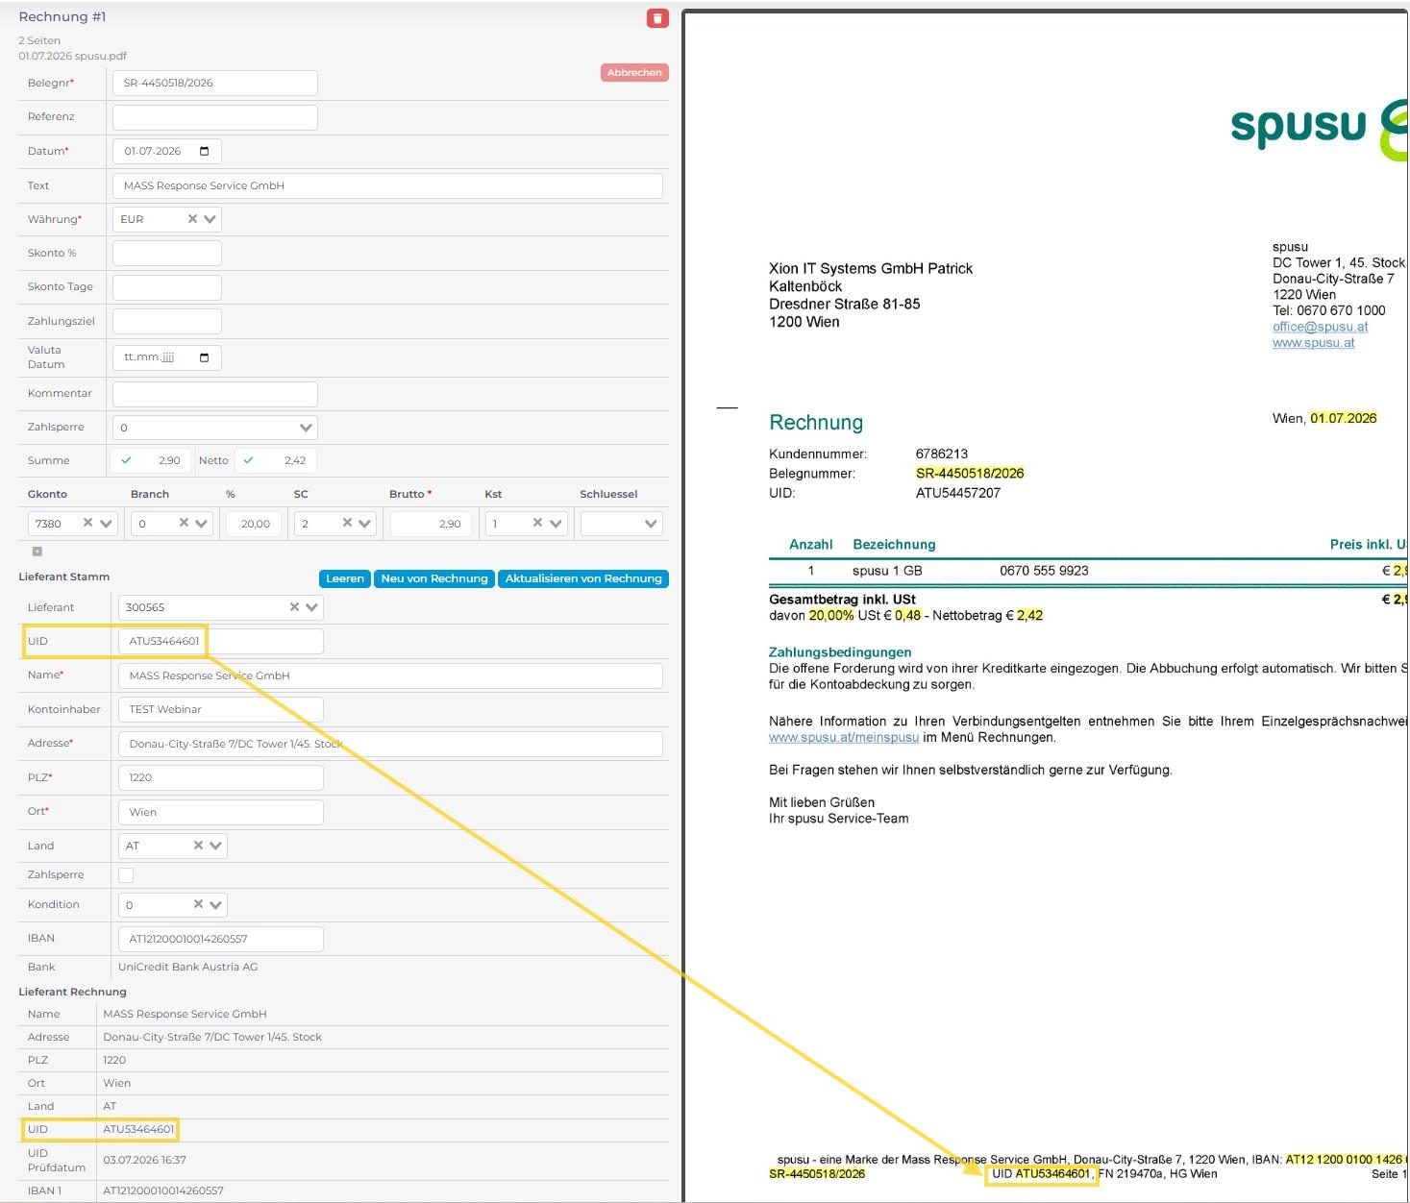Click the 01.07.2026 spusu.pdf file name

(x=72, y=56)
